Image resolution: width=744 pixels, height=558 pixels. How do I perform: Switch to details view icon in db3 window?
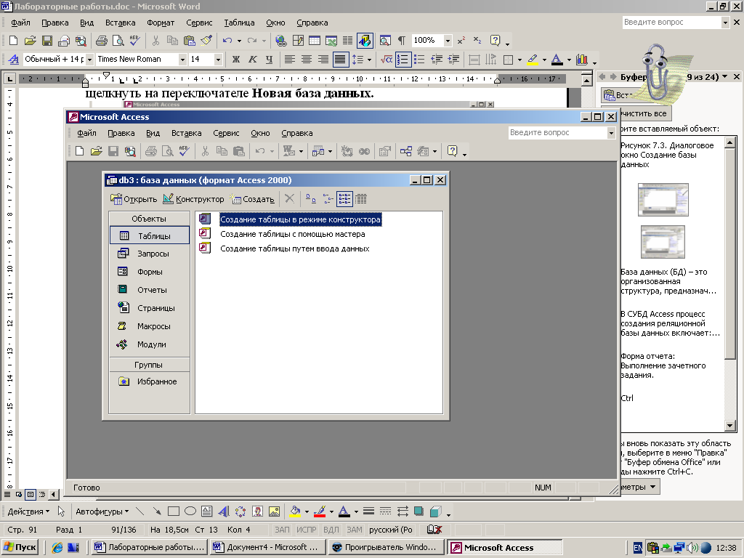click(x=362, y=199)
